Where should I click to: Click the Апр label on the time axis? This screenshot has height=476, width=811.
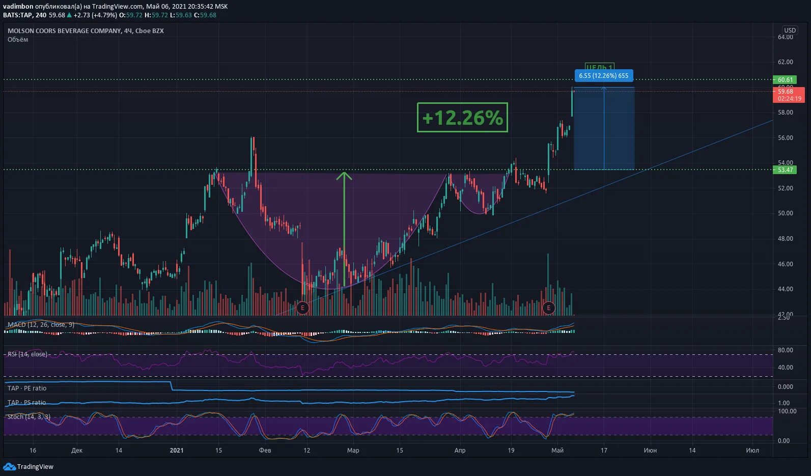[x=460, y=450]
